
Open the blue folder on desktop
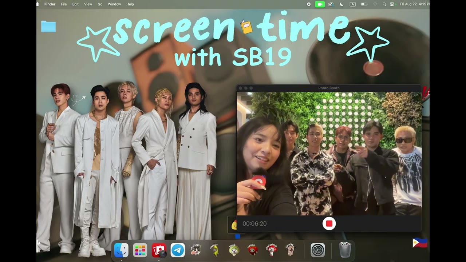(x=48, y=27)
